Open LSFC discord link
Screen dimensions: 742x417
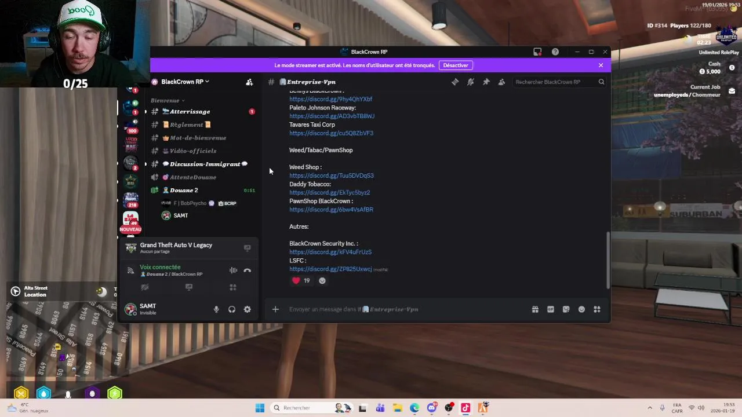(x=330, y=269)
